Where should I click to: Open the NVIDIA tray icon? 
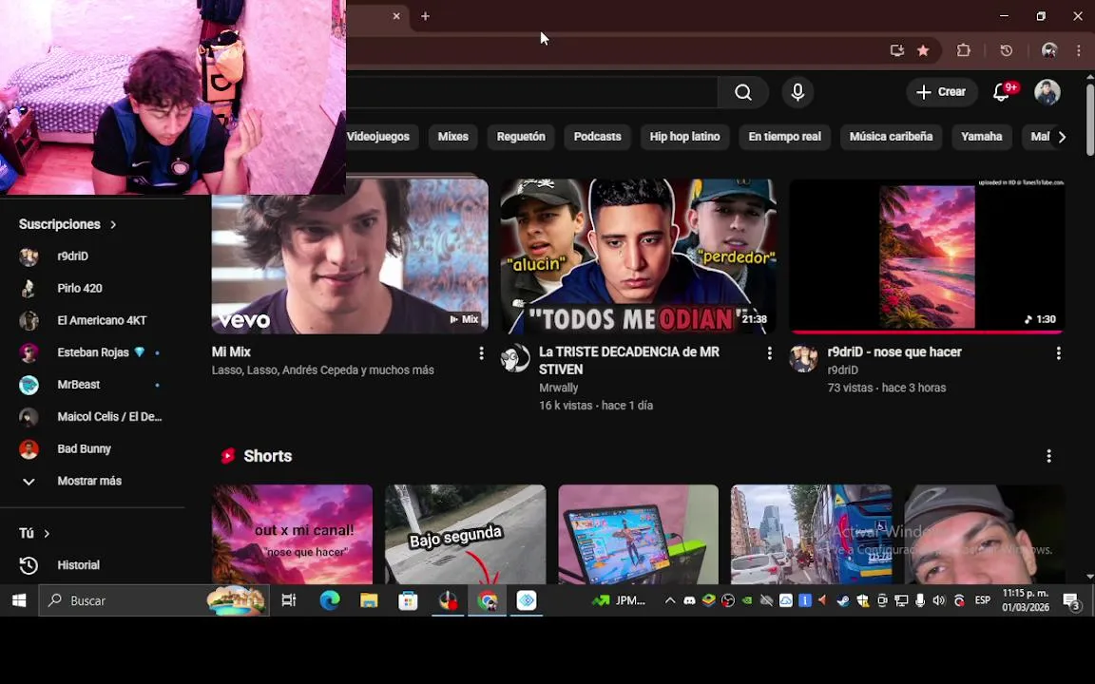746,600
